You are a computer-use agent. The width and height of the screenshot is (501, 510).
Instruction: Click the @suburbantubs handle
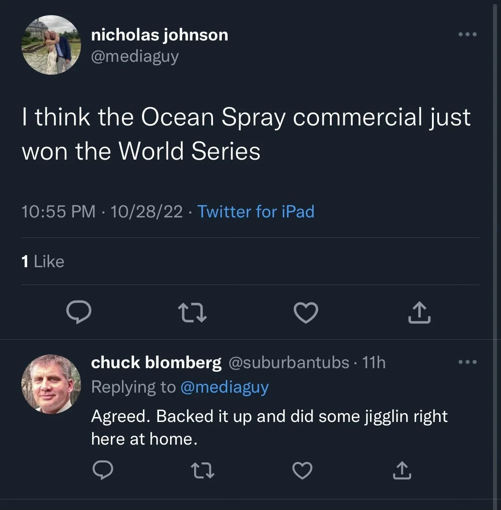click(289, 362)
